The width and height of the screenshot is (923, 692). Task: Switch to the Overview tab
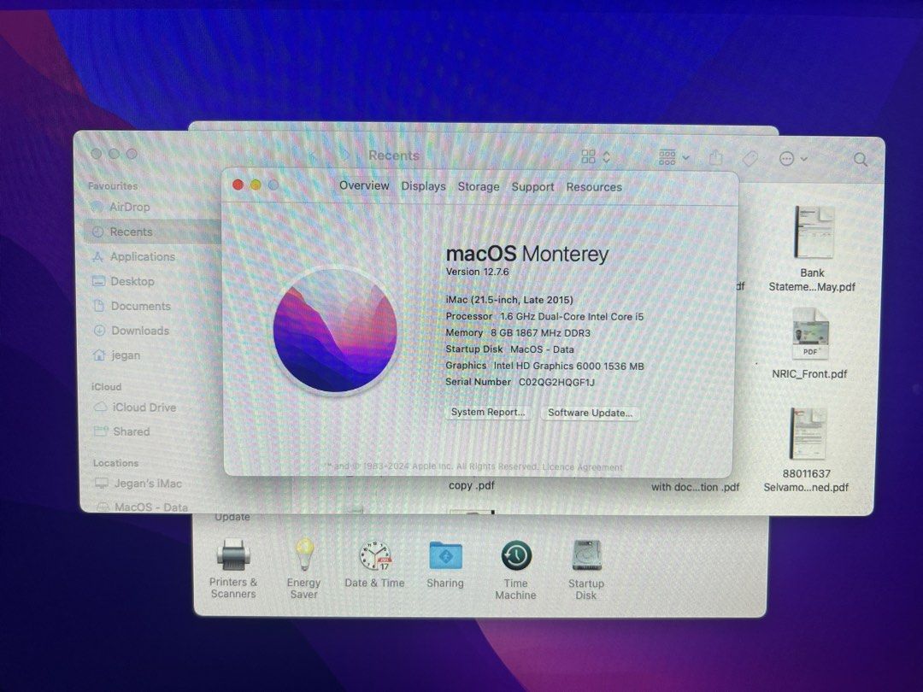(x=364, y=185)
